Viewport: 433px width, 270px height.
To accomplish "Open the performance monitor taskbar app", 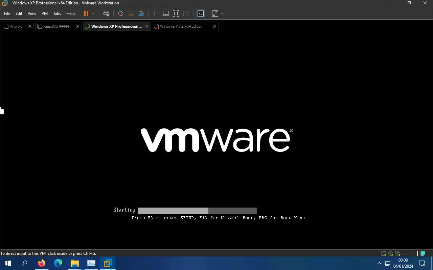I will [x=91, y=263].
